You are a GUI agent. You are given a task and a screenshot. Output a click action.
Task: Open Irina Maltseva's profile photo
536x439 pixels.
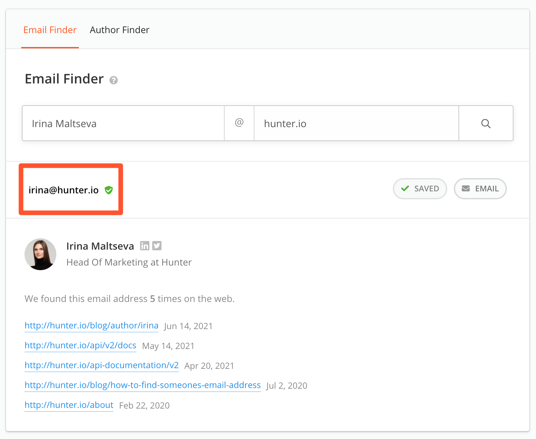point(40,254)
